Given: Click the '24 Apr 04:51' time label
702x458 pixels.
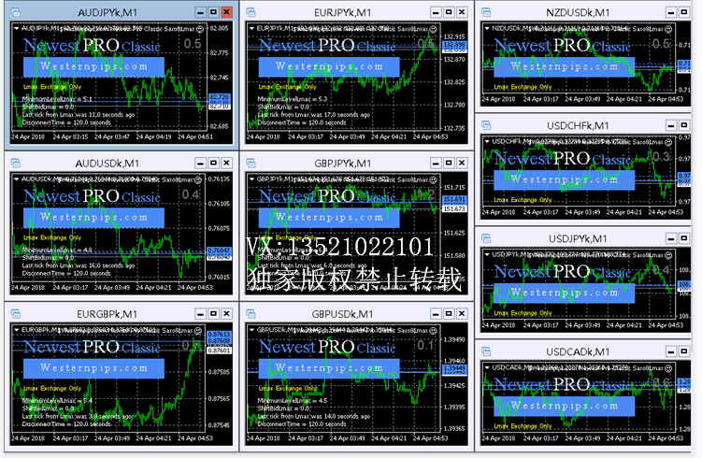Looking at the screenshot, I should tap(195, 137).
